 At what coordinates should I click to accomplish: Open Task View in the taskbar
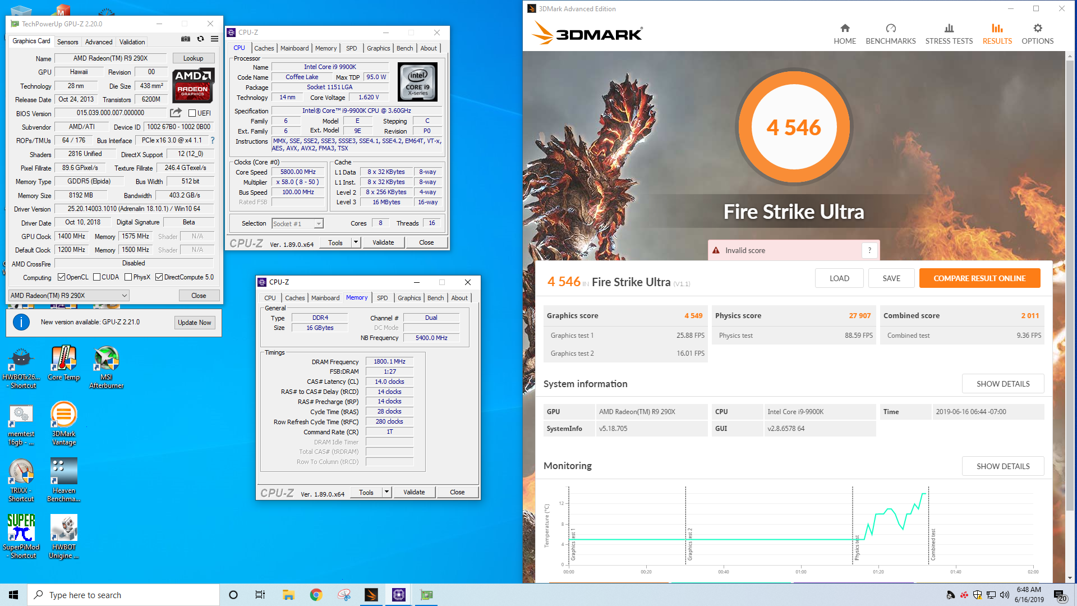point(260,595)
